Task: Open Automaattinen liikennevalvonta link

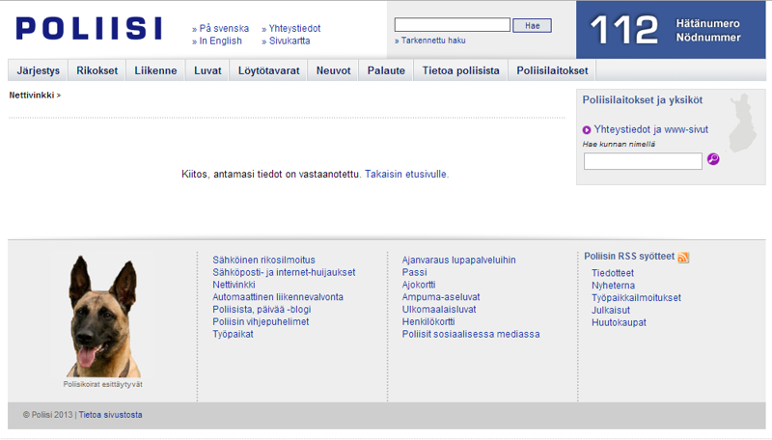Action: (x=278, y=297)
